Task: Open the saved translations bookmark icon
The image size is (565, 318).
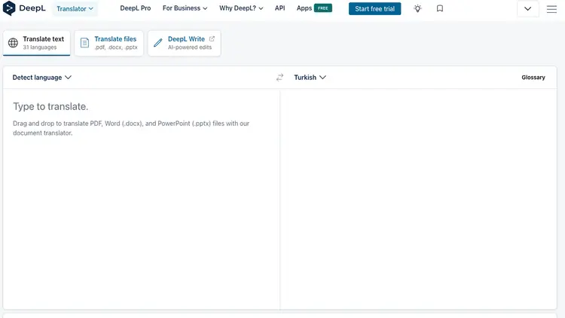Action: 440,8
